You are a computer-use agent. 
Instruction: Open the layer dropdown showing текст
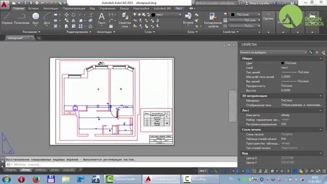pyautogui.click(x=157, y=15)
